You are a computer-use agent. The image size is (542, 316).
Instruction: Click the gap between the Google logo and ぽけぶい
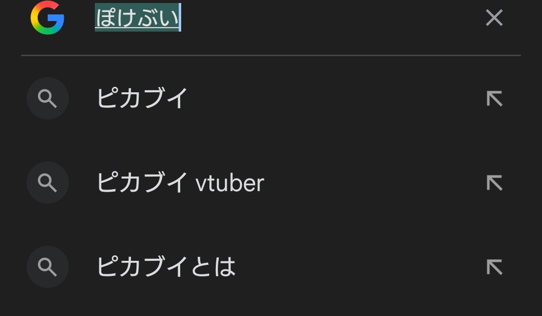79,18
